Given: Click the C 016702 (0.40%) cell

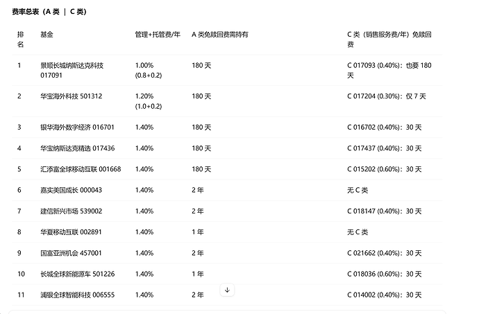Looking at the screenshot, I should click(385, 128).
